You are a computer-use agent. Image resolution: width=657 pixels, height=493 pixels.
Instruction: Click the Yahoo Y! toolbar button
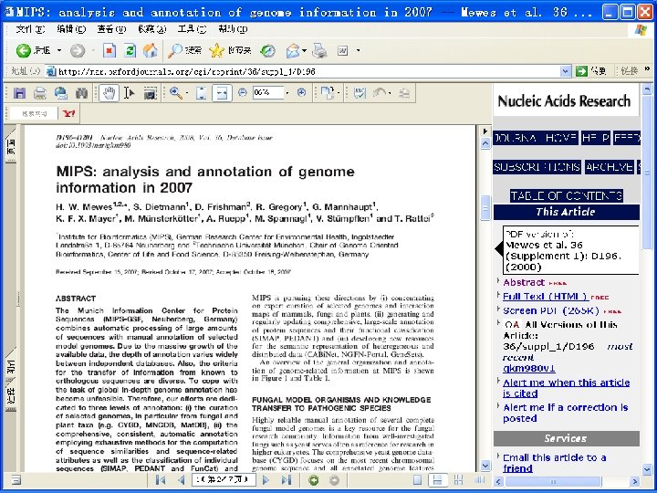tap(69, 113)
